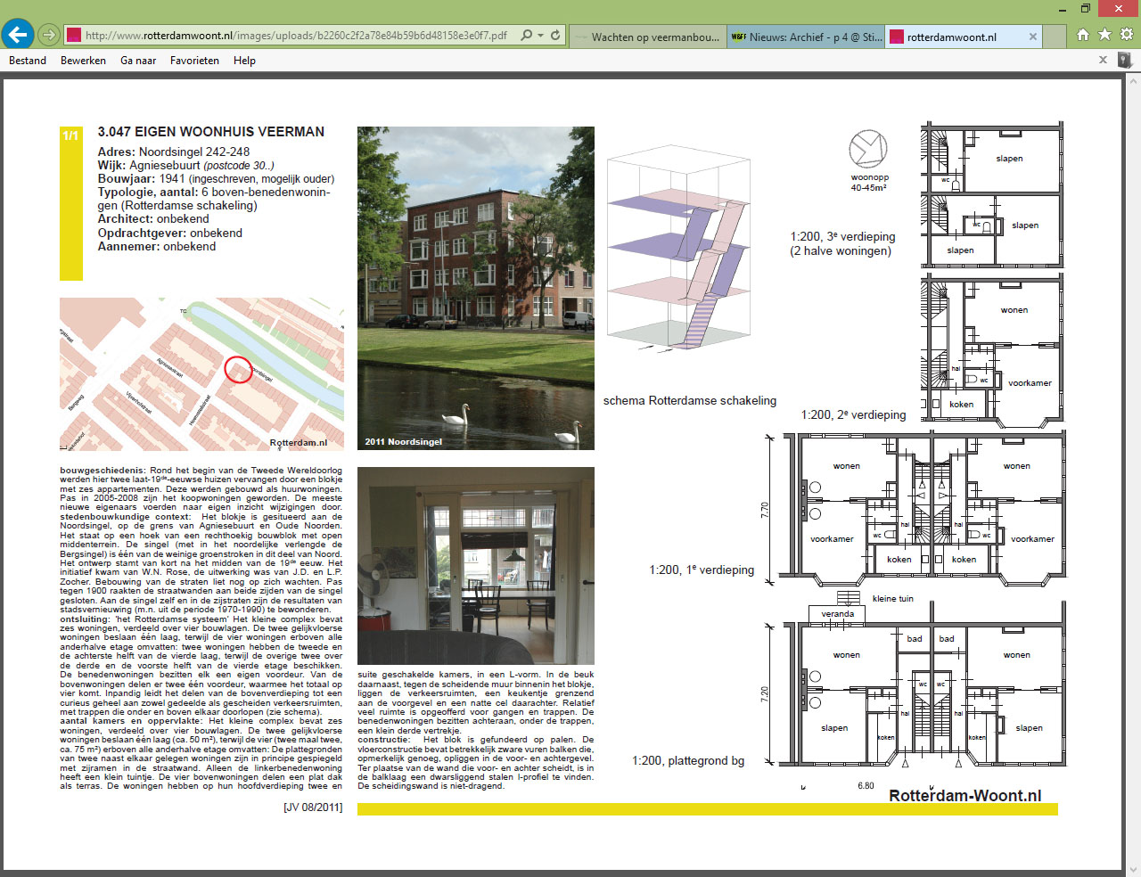Click the '1:200, 3e verdieping' label
This screenshot has height=877, width=1141.
pos(842,237)
